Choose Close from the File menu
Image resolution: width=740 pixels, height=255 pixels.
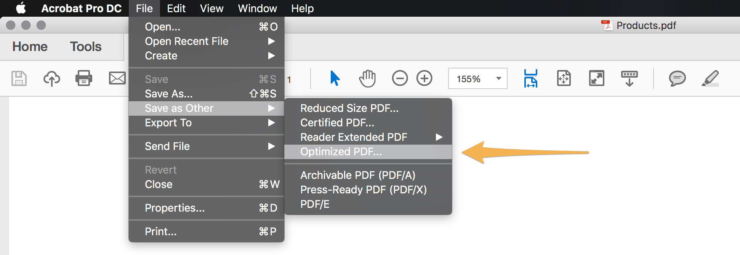[x=207, y=184]
